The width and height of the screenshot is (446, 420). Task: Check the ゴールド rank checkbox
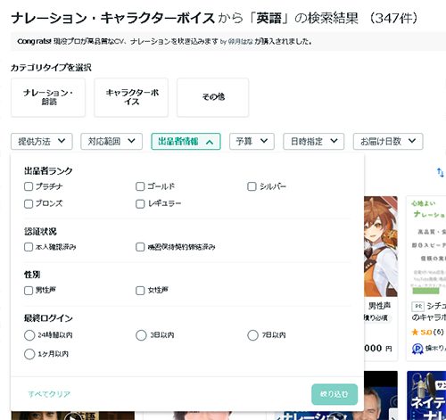tap(140, 186)
